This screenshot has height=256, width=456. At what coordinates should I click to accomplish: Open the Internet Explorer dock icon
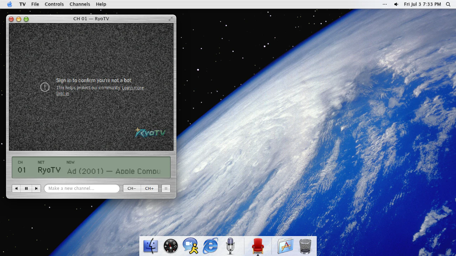211,246
